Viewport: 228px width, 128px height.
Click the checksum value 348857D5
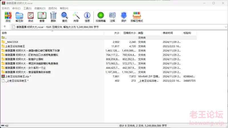pyautogui.click(x=189, y=81)
